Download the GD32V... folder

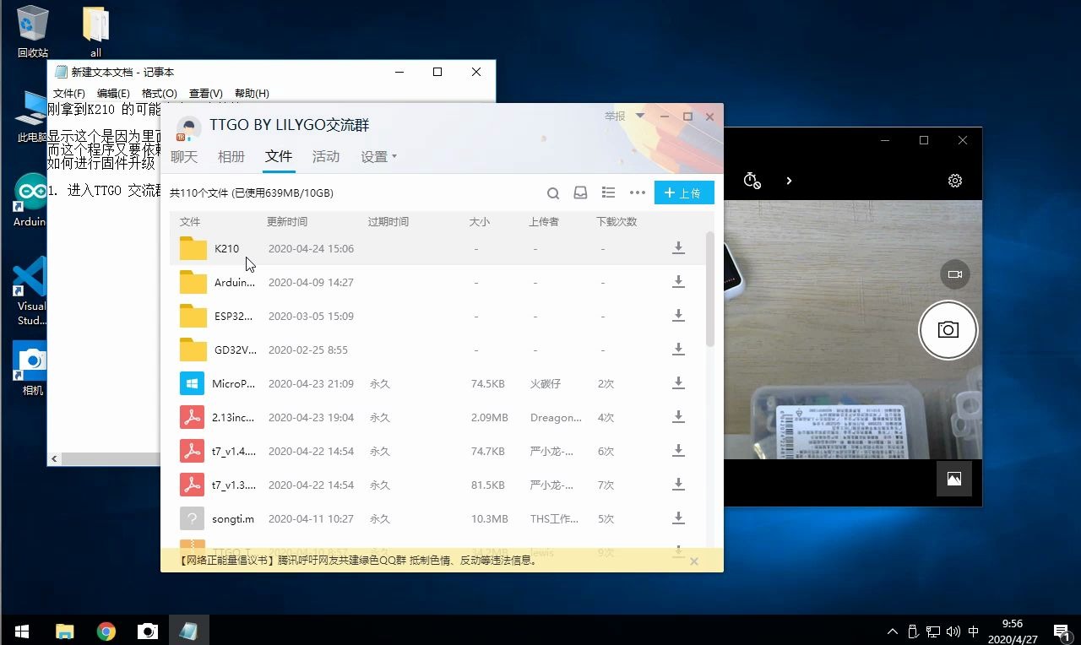(678, 350)
